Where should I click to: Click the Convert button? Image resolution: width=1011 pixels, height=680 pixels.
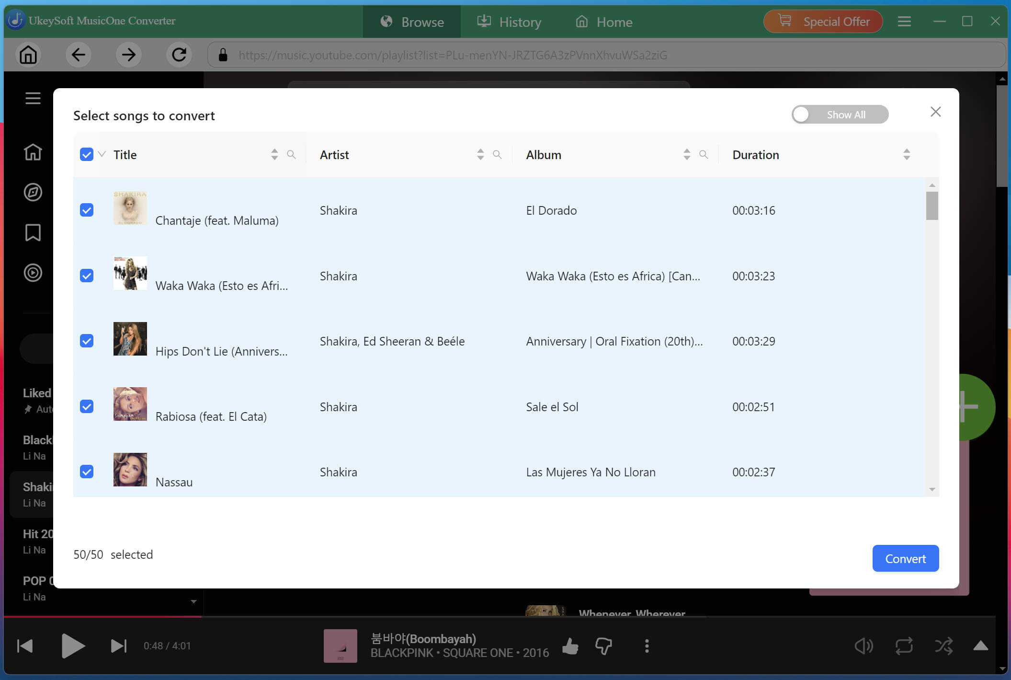[x=905, y=558]
